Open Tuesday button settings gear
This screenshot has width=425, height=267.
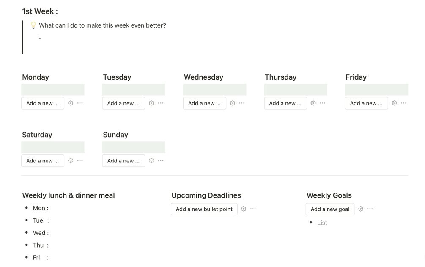(151, 103)
